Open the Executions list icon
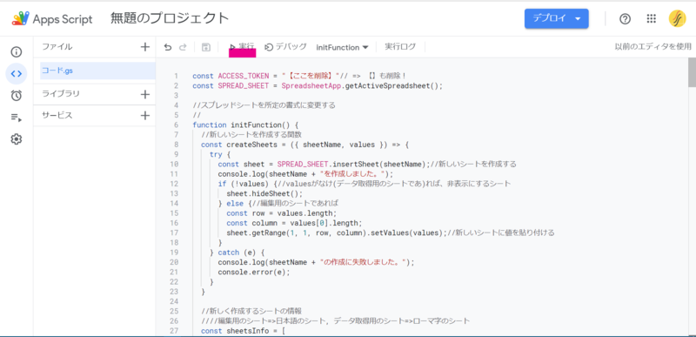The width and height of the screenshot is (696, 337). [17, 118]
